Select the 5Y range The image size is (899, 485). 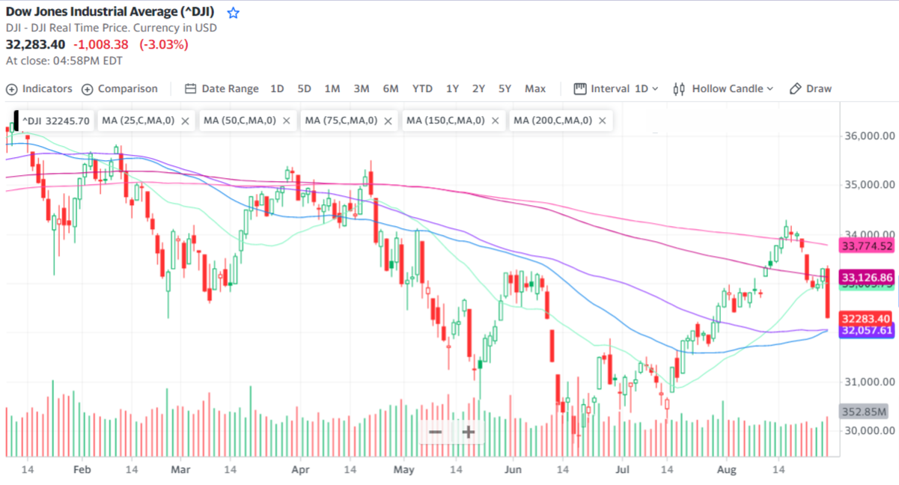click(505, 88)
